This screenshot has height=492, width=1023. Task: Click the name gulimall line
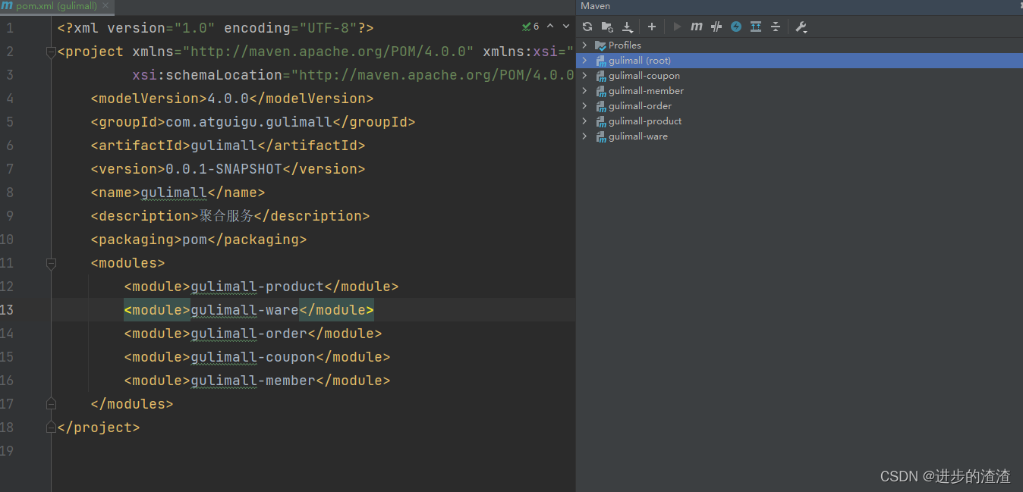click(x=178, y=193)
